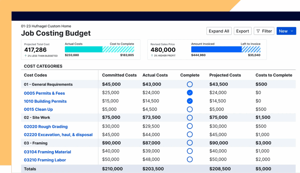The width and height of the screenshot is (300, 173).
Task: Toggle complete circle for General Requirements
Action: (190, 84)
